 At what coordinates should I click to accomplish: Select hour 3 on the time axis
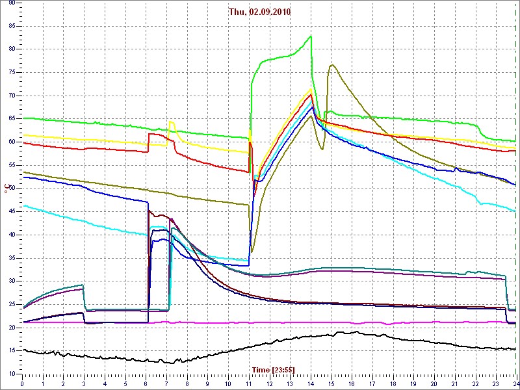84,383
